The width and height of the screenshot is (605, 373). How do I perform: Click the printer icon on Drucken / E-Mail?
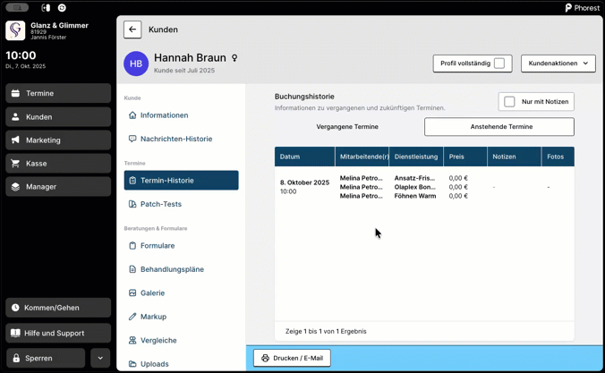pyautogui.click(x=265, y=358)
